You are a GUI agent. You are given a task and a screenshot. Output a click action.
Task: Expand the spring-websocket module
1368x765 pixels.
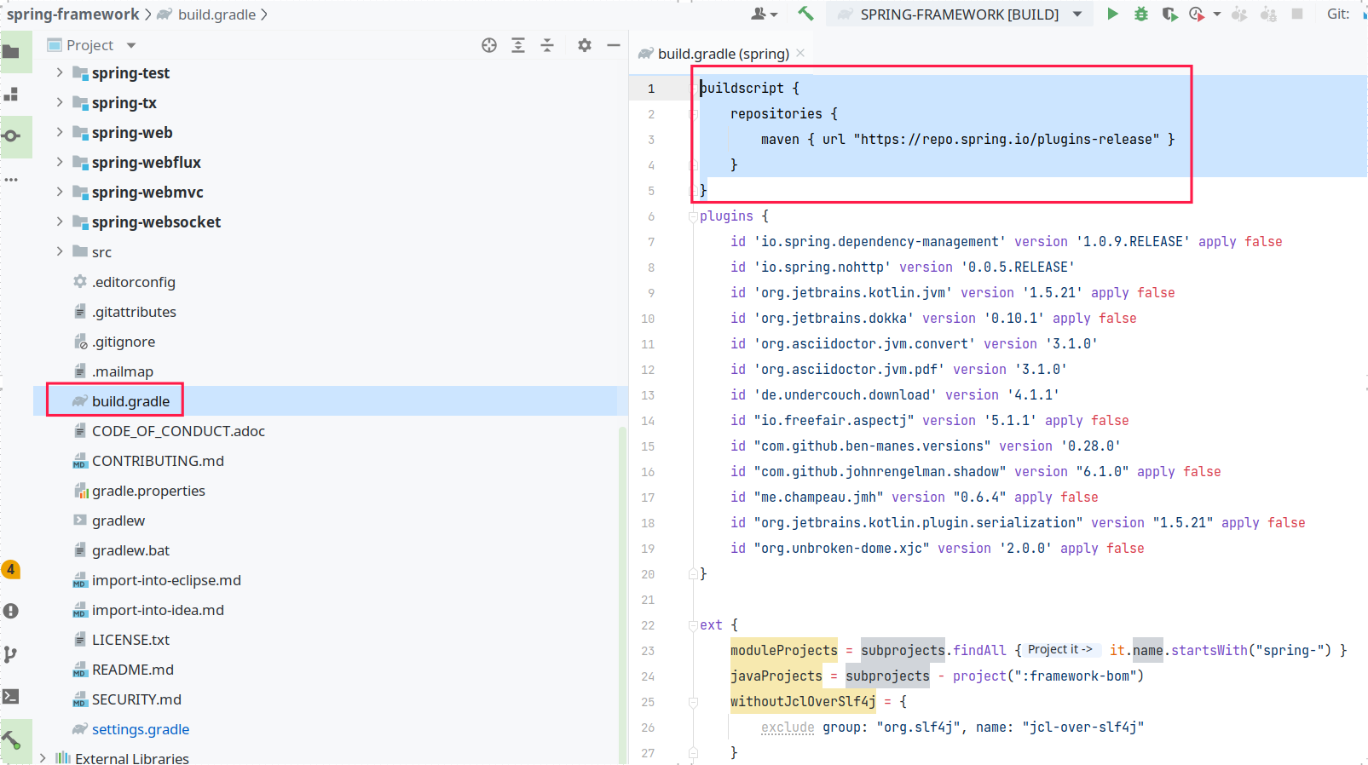(60, 221)
